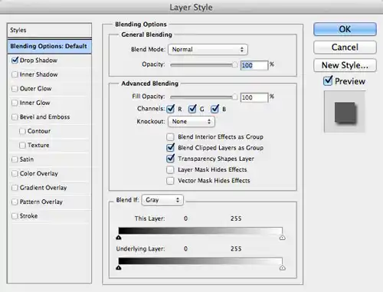Image resolution: width=383 pixels, height=292 pixels.
Task: Check Layer Mask Hides Effects
Action: [170, 169]
